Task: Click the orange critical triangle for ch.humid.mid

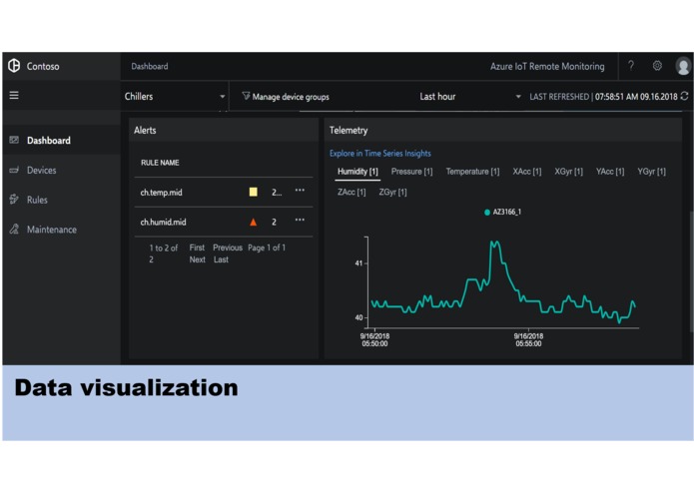Action: pos(254,222)
